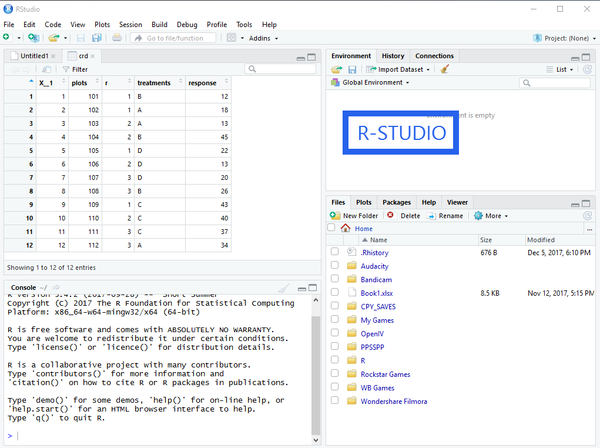The image size is (600, 448).
Task: Check the .Rhistory file checkbox
Action: (x=335, y=252)
